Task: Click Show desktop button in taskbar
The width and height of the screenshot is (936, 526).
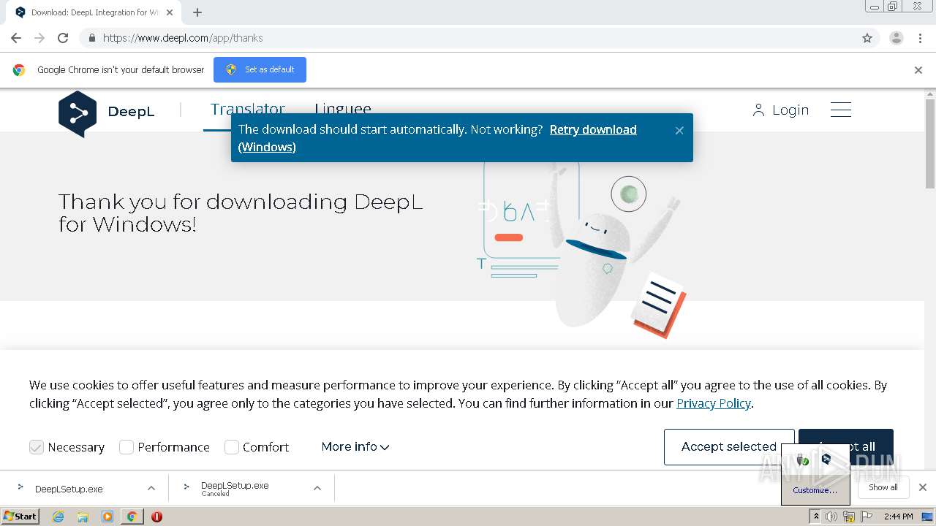Action: click(929, 517)
